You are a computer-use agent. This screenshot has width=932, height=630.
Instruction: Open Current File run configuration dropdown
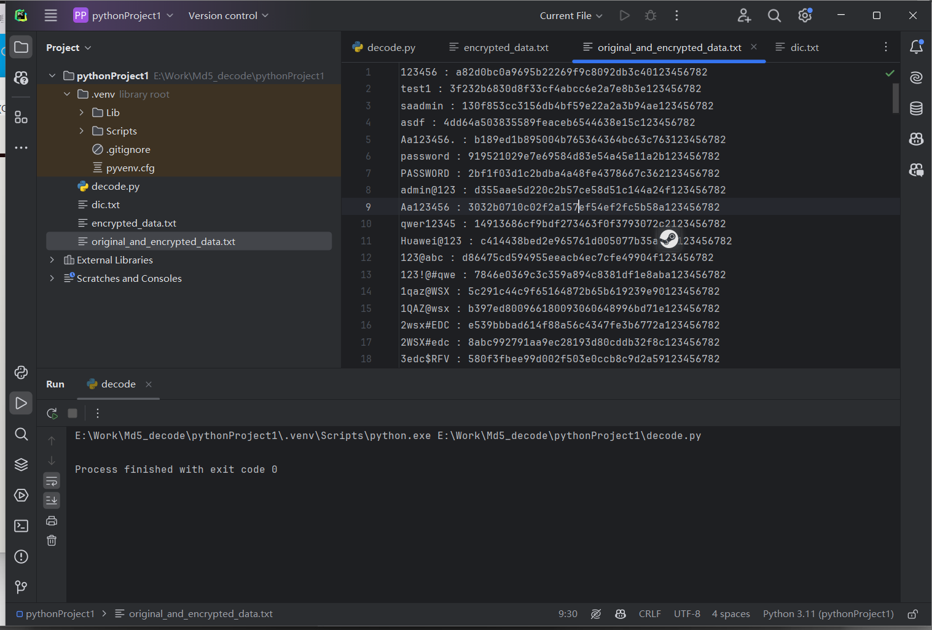(x=571, y=15)
